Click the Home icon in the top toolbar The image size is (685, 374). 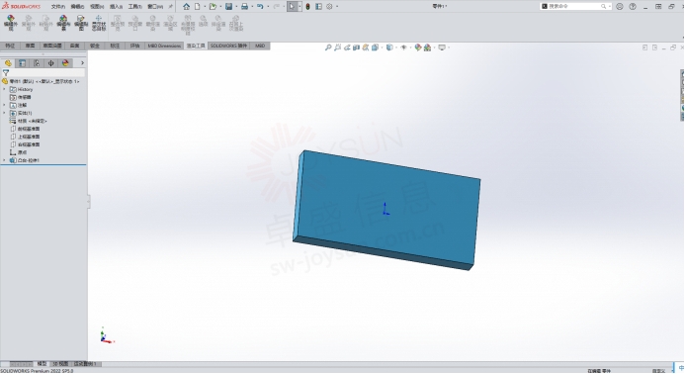(x=187, y=7)
